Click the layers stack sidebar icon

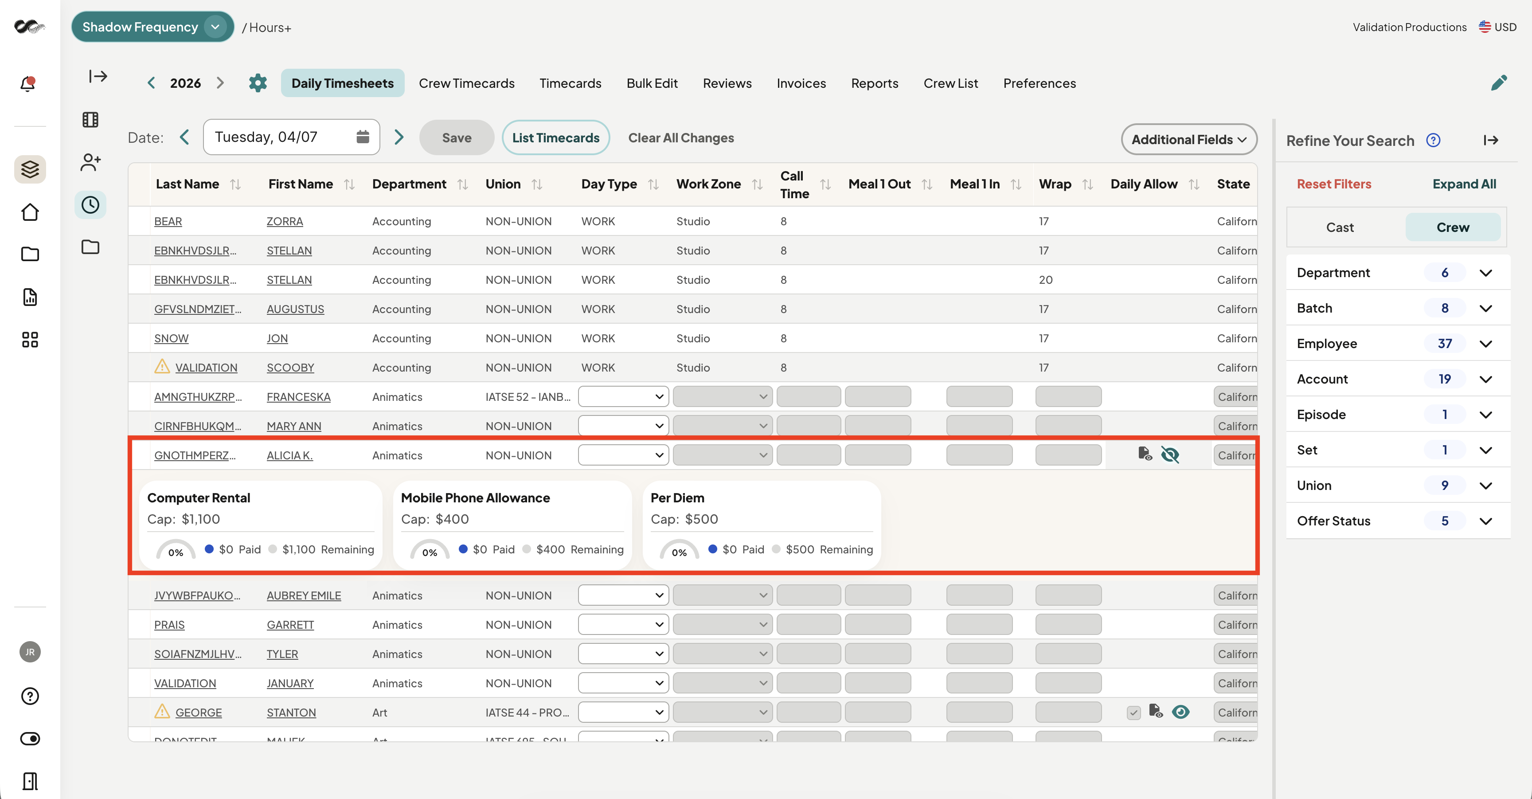[30, 169]
